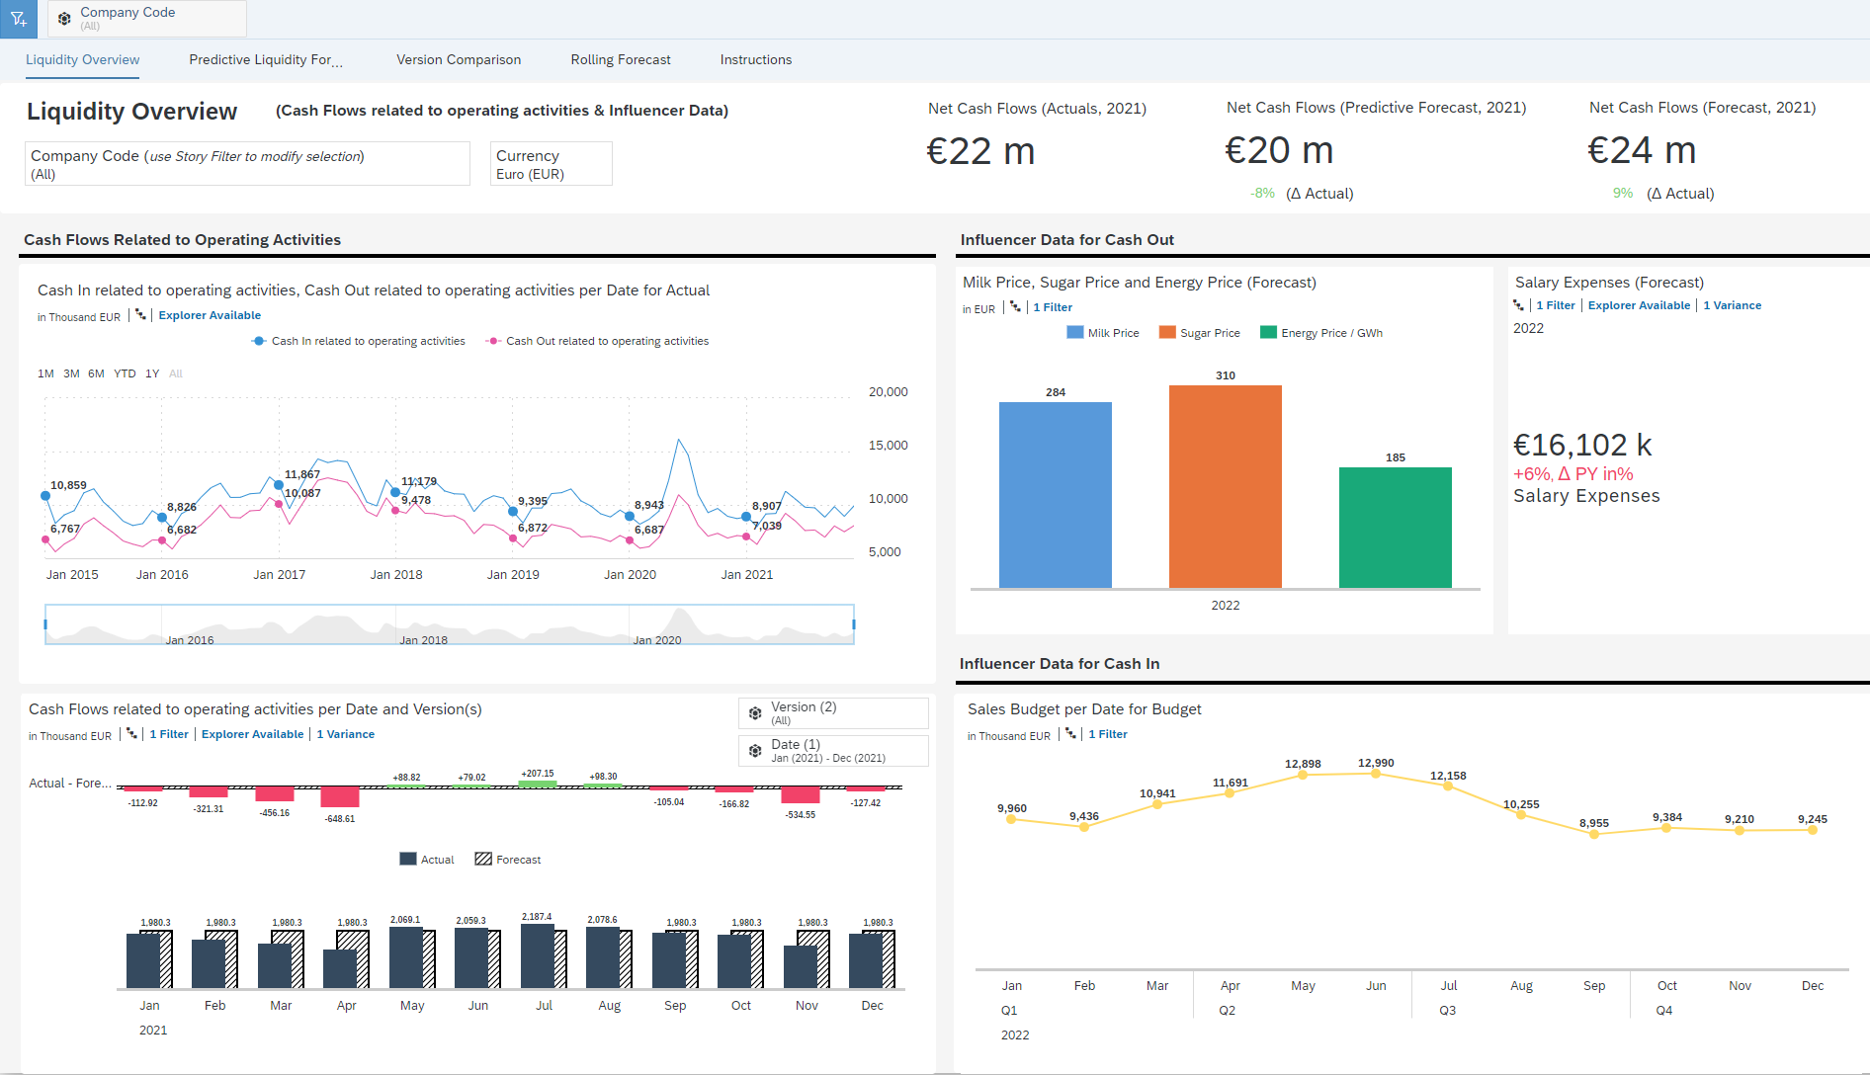
Task: Set time range to 6M
Action: point(96,373)
